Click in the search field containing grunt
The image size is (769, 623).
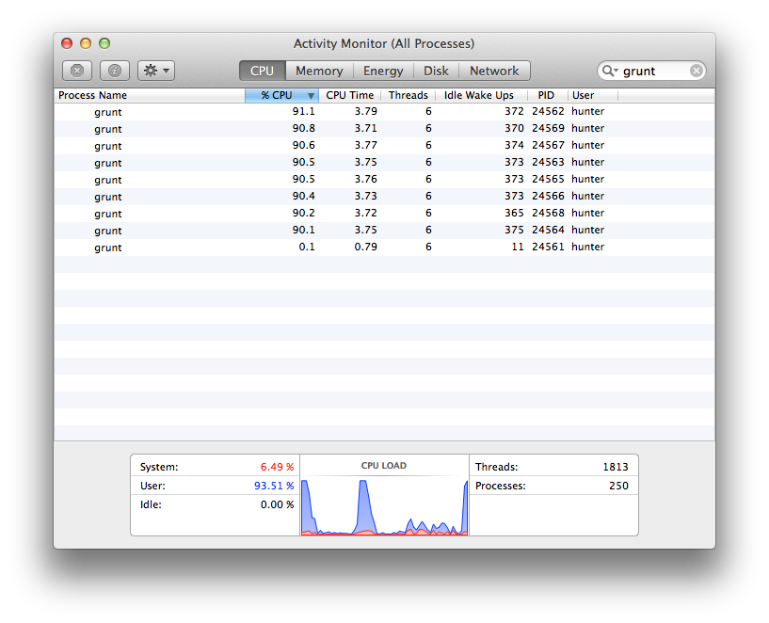[651, 71]
